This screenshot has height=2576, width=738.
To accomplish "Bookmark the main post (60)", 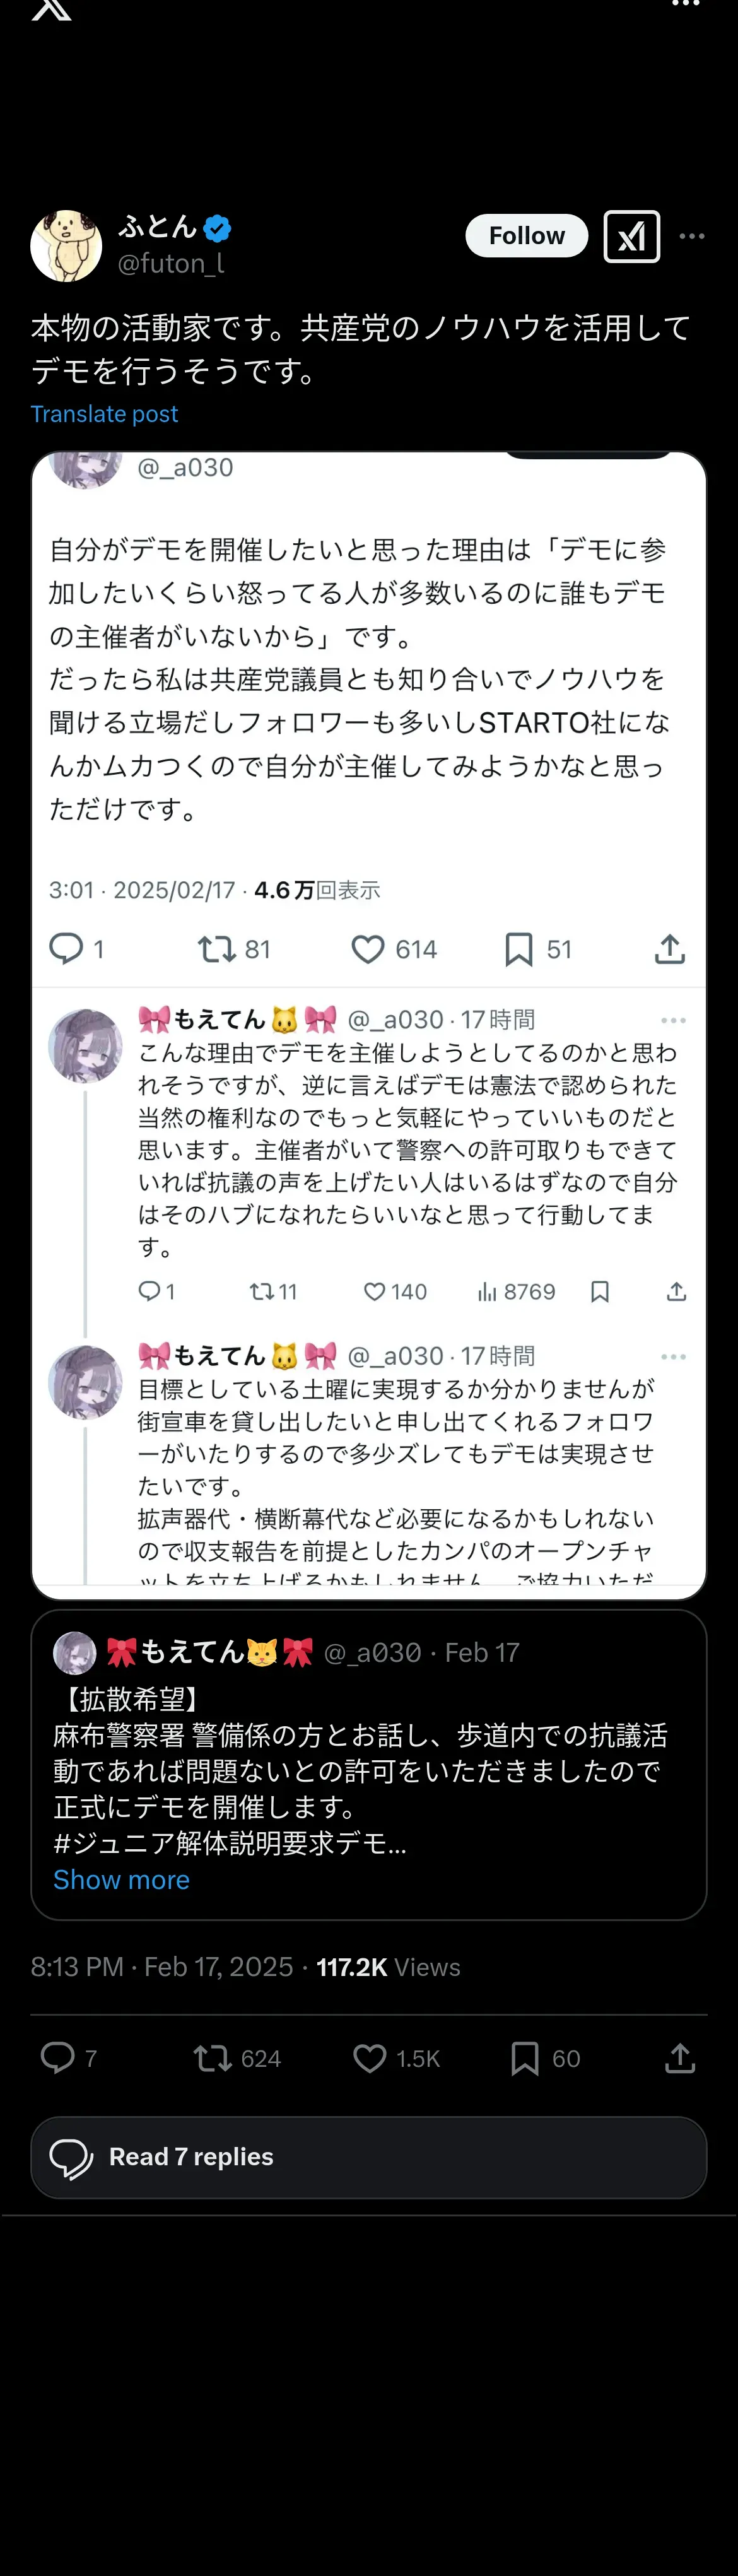I will 524,2058.
